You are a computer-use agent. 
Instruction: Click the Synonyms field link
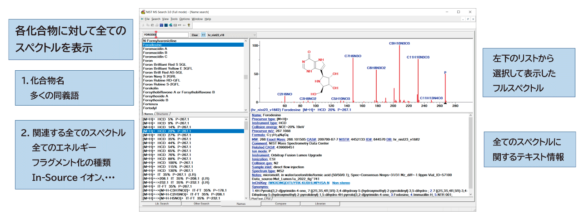(260, 187)
